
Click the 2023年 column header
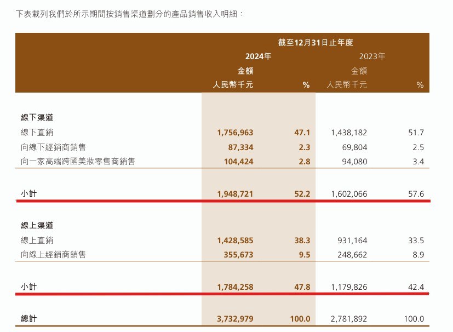point(372,56)
